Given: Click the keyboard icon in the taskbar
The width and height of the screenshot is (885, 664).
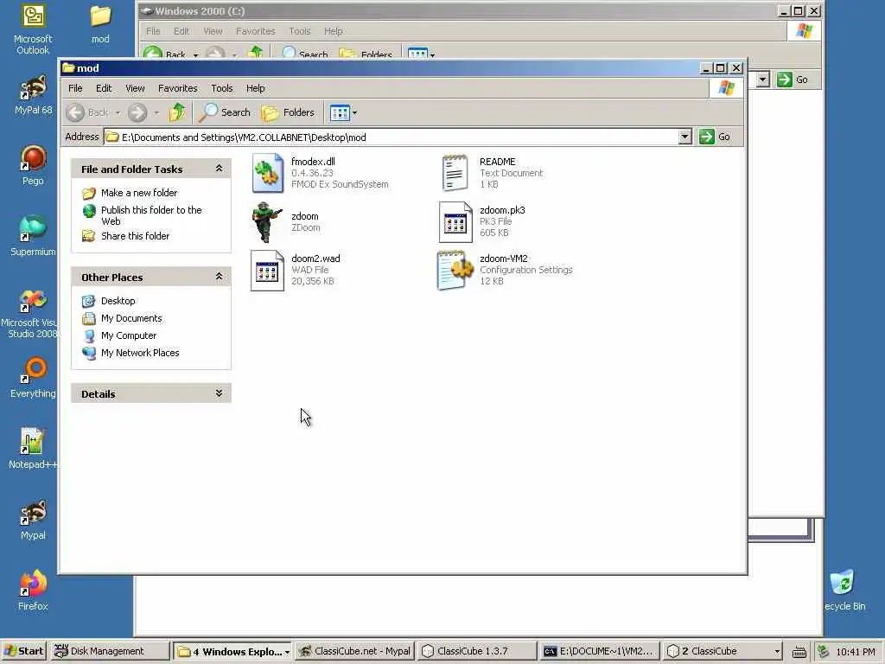Looking at the screenshot, I should (x=799, y=652).
